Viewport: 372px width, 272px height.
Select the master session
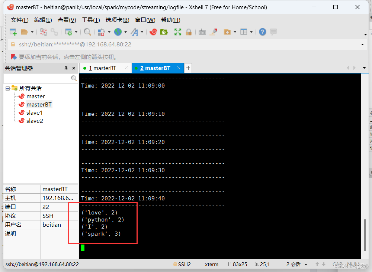(36, 96)
